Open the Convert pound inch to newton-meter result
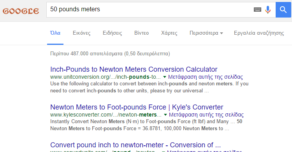 [135, 145]
